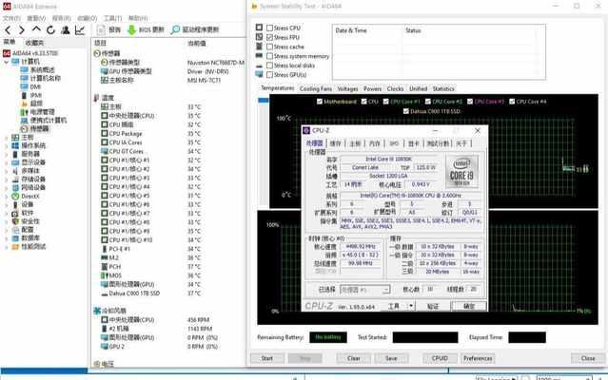
Task: Switch to the Cooling Fans tab
Action: [316, 88]
